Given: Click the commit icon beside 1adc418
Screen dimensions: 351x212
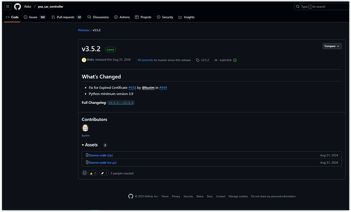Looking at the screenshot, I should [x=216, y=60].
